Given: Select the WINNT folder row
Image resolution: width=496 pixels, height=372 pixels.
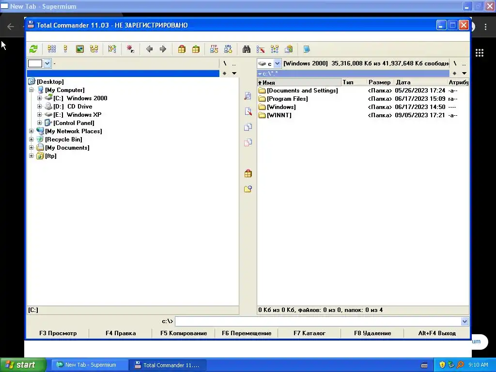Looking at the screenshot, I should click(x=363, y=115).
